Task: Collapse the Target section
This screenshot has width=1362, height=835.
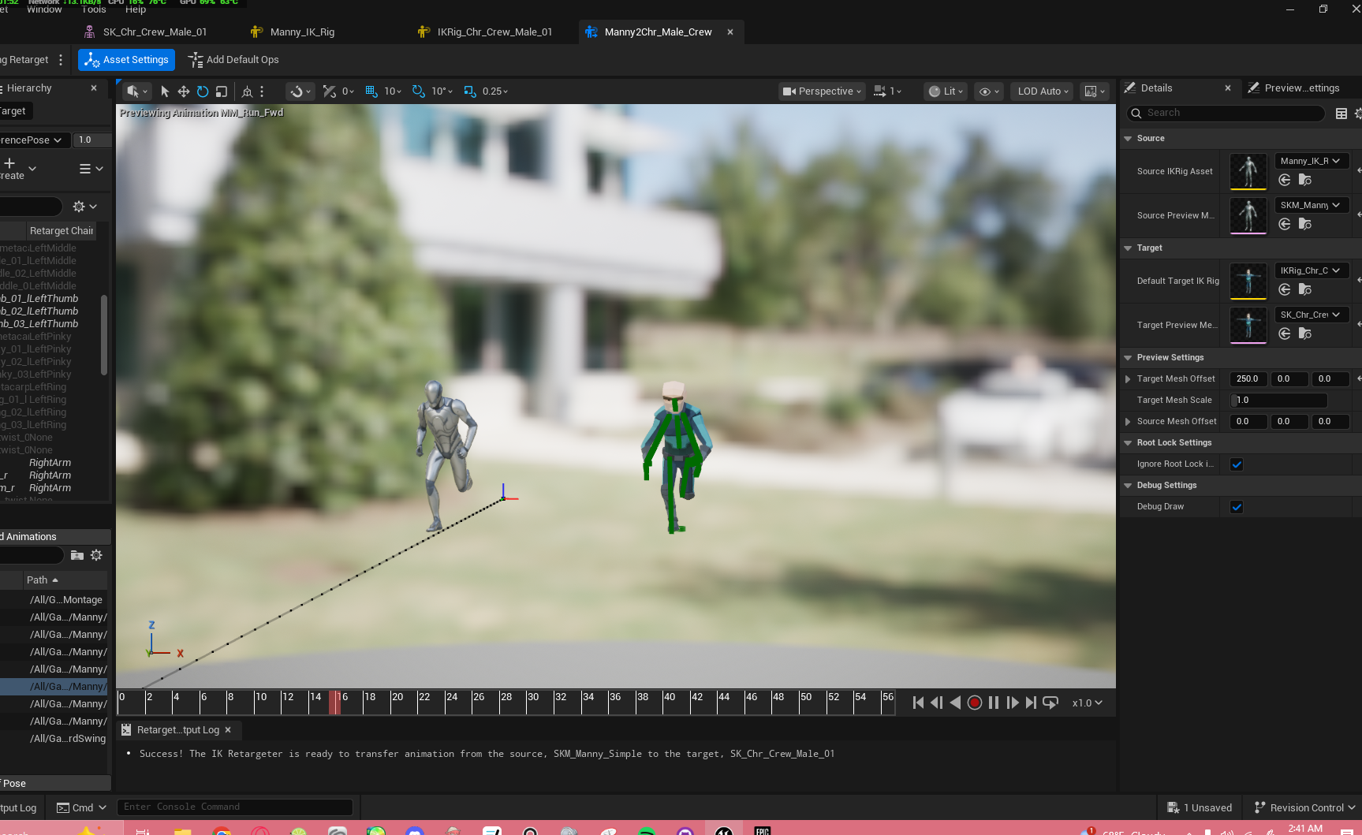Action: point(1128,248)
